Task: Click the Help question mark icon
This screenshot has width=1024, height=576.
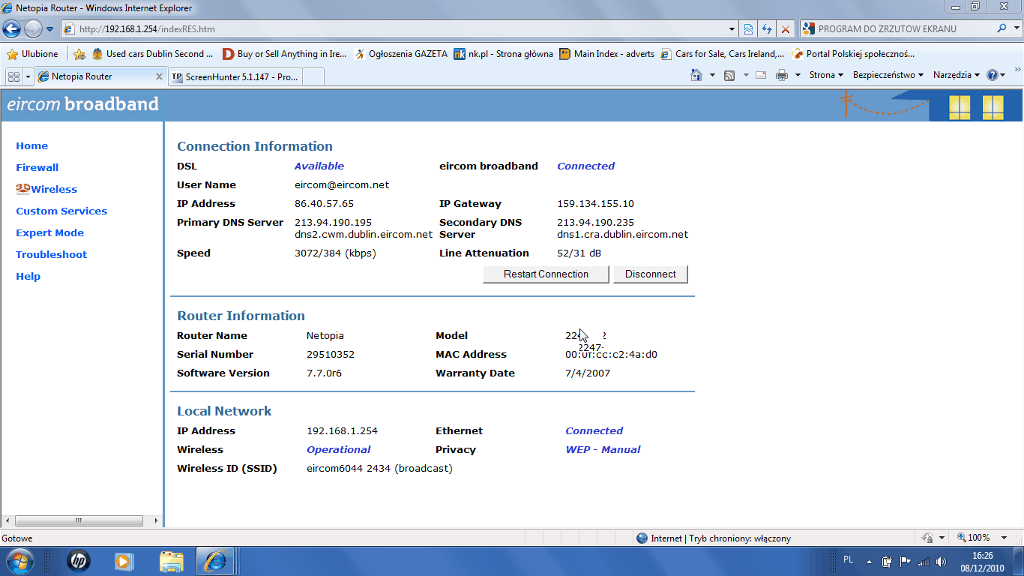Action: click(x=993, y=75)
